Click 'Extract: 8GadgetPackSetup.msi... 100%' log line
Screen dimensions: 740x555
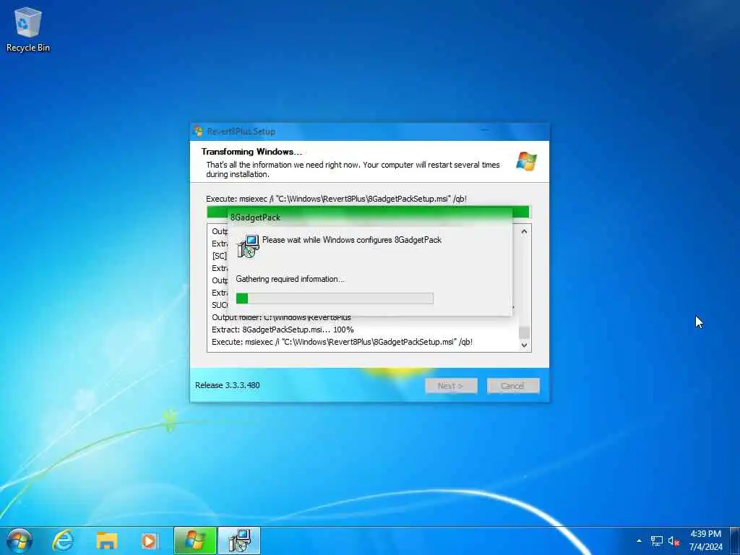(x=283, y=330)
